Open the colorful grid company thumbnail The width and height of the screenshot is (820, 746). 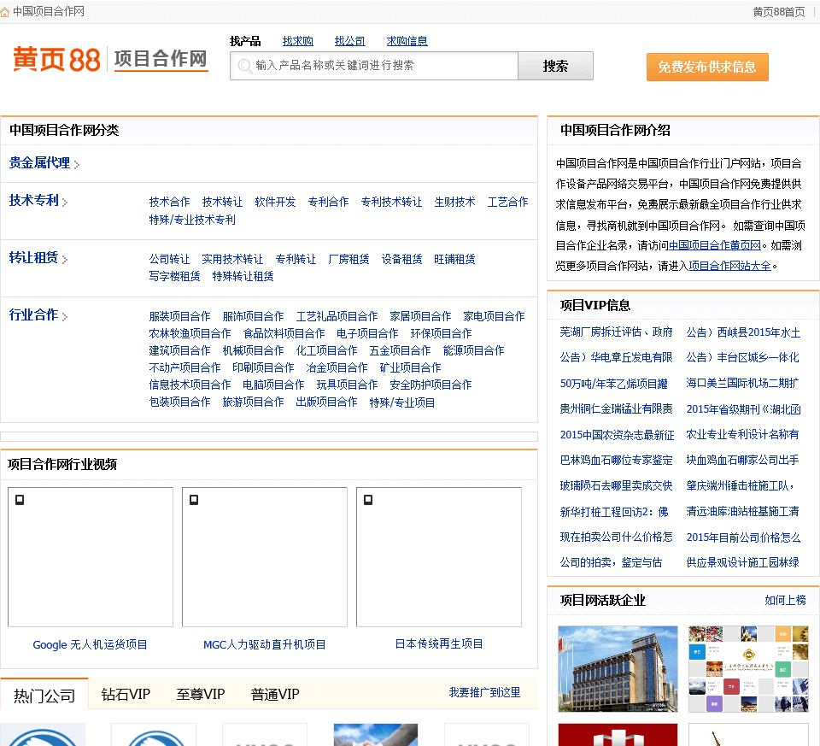(x=748, y=669)
